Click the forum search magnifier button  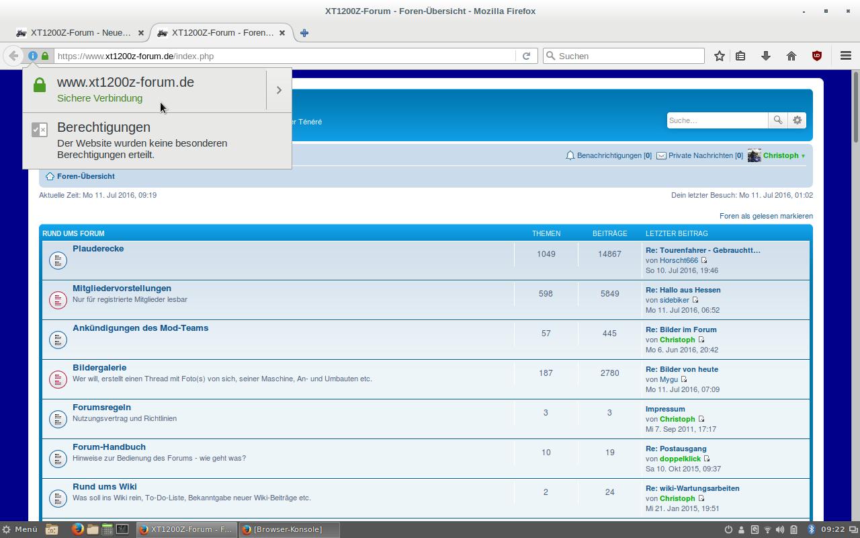(777, 120)
